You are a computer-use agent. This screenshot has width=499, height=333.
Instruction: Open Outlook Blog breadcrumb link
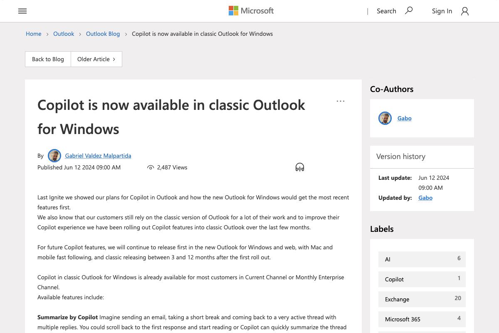[x=103, y=34]
